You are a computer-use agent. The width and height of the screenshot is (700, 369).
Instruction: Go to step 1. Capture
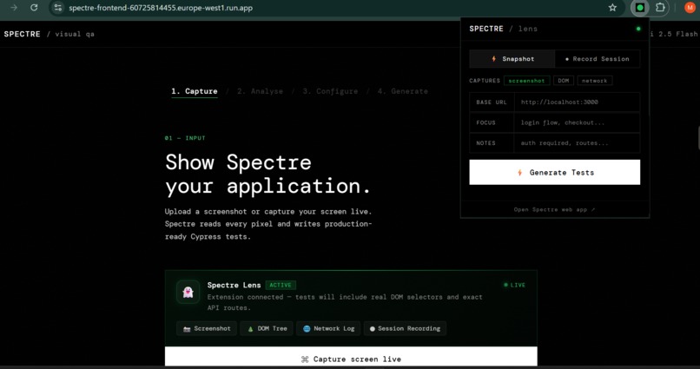[195, 91]
